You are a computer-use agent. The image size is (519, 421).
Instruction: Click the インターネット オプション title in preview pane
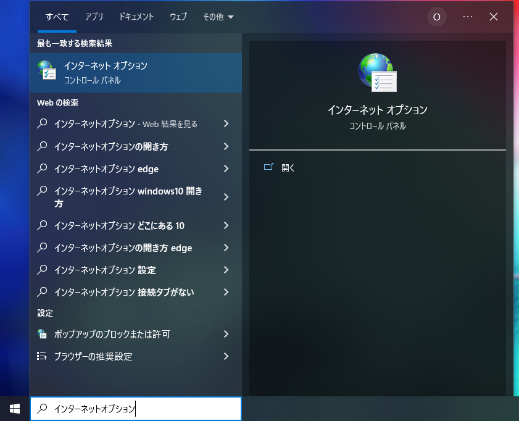pos(377,109)
